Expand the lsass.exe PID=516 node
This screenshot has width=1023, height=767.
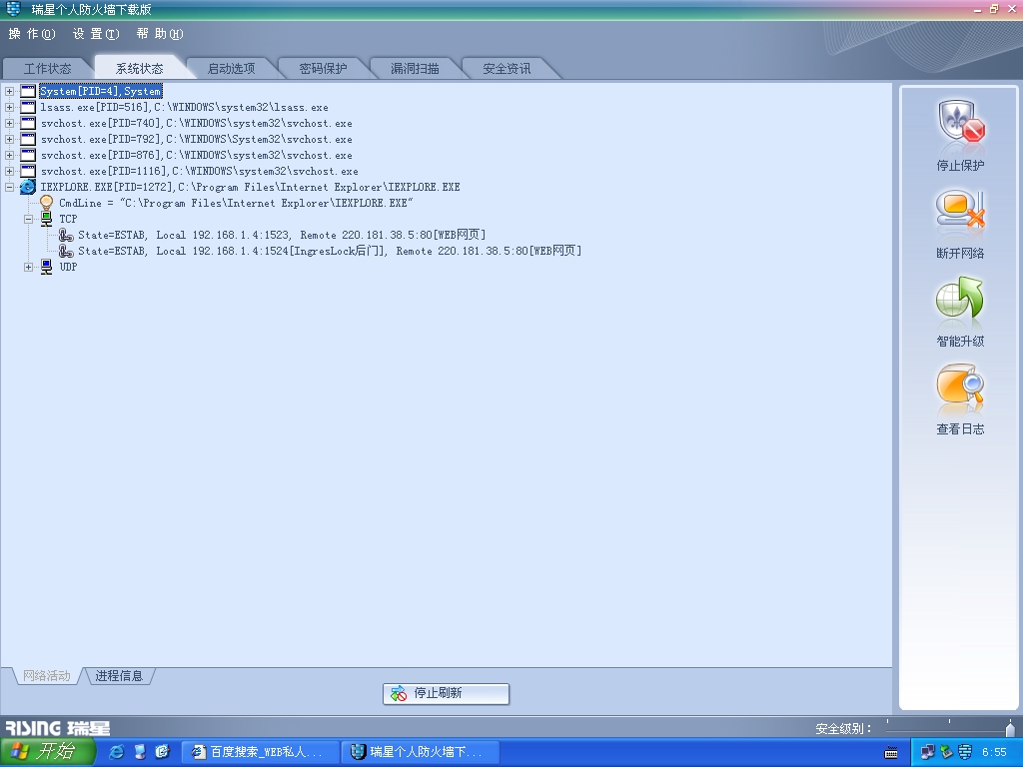click(x=9, y=107)
